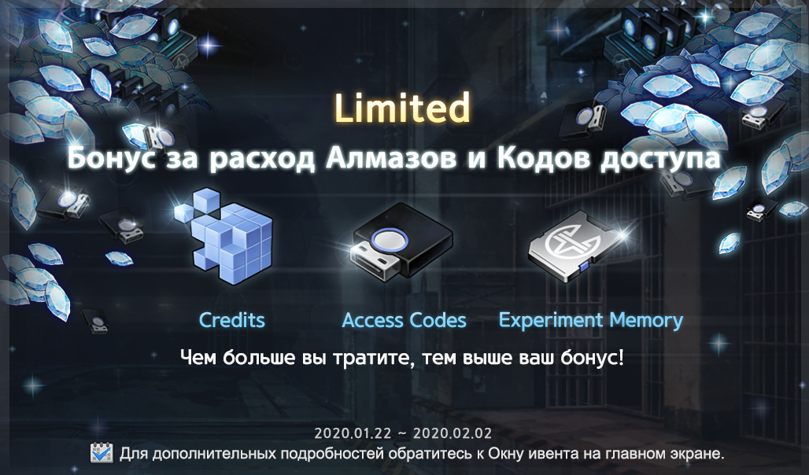Click the leftmost USB drive with glowing button
The image size is (809, 475).
coord(62,203)
